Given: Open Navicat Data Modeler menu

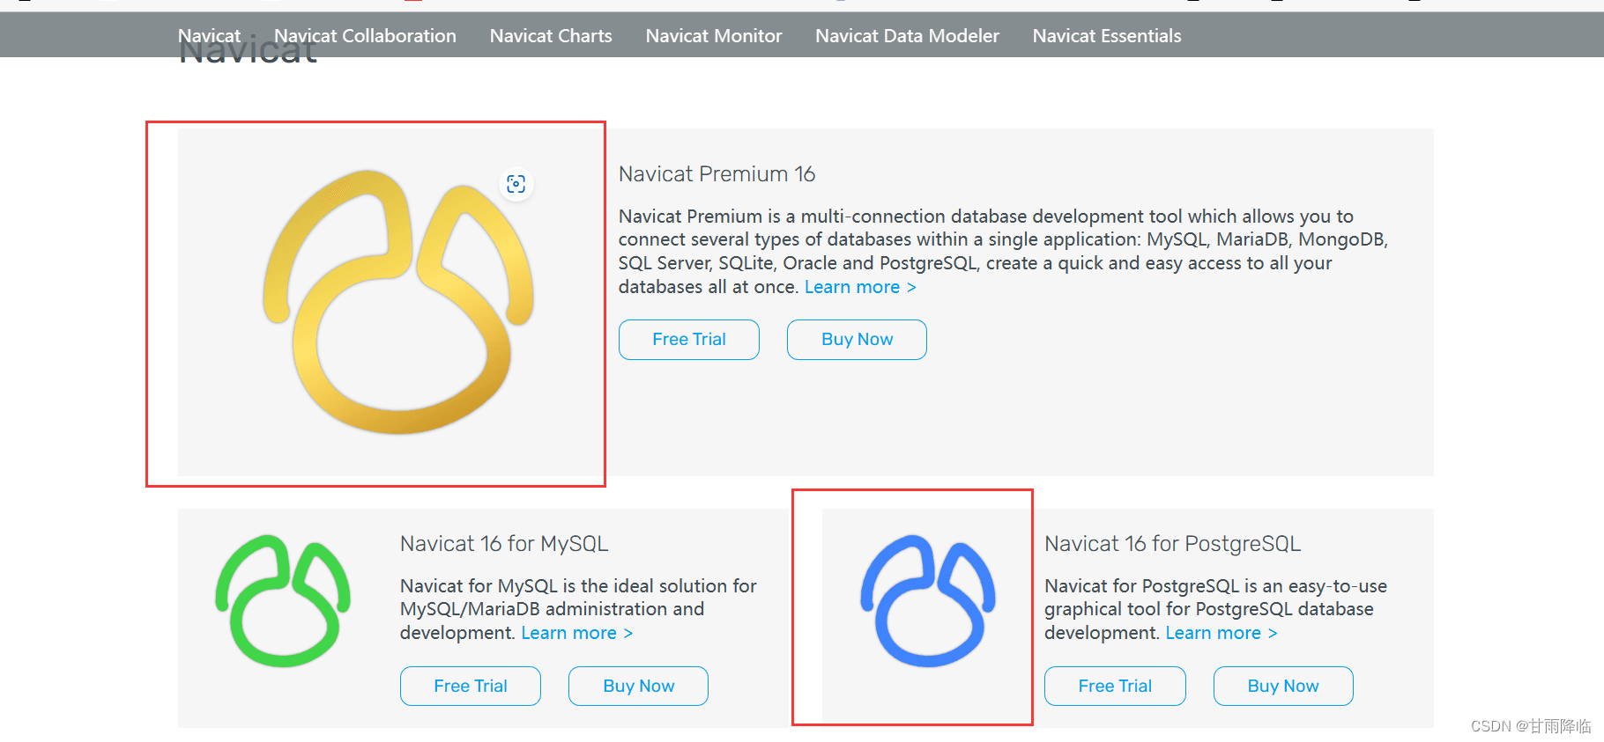Looking at the screenshot, I should point(907,36).
